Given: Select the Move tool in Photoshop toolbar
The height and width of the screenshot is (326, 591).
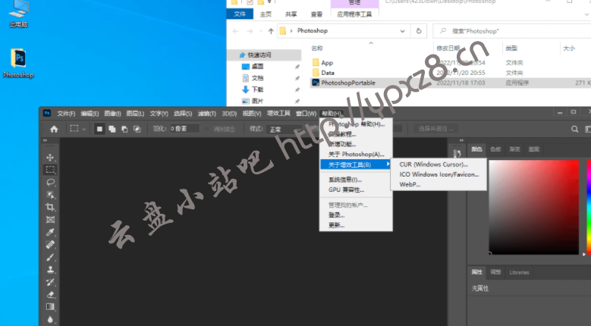Looking at the screenshot, I should (50, 158).
